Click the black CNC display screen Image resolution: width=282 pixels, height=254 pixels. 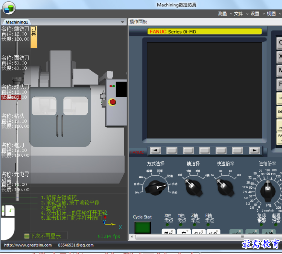pyautogui.click(x=204, y=90)
